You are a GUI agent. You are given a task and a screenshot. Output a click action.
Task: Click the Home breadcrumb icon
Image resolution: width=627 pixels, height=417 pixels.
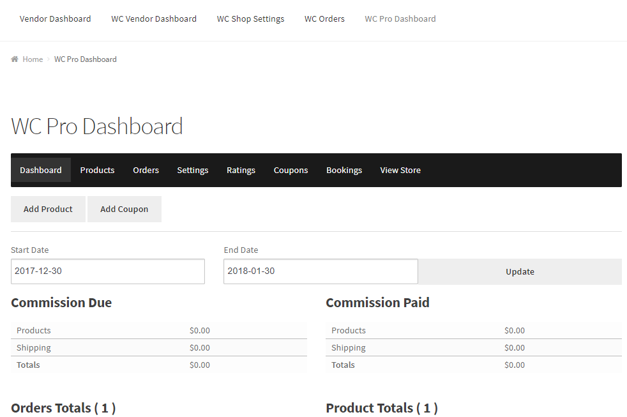[15, 59]
